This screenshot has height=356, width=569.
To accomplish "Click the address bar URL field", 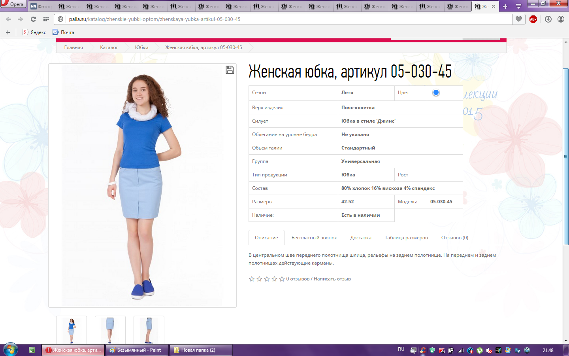I will 277,19.
